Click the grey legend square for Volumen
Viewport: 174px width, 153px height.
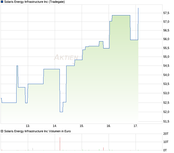tap(2, 131)
